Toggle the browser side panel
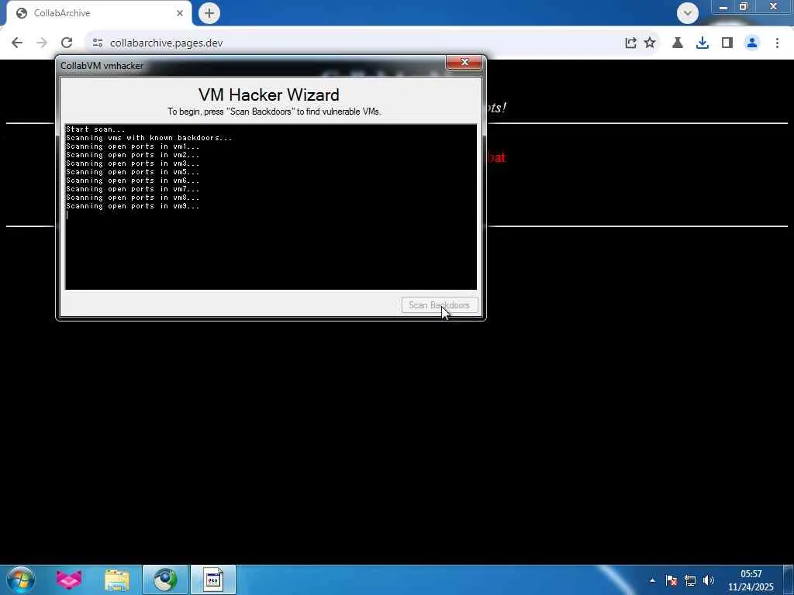 pyautogui.click(x=727, y=43)
